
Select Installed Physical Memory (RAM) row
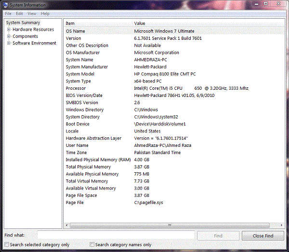point(174,160)
